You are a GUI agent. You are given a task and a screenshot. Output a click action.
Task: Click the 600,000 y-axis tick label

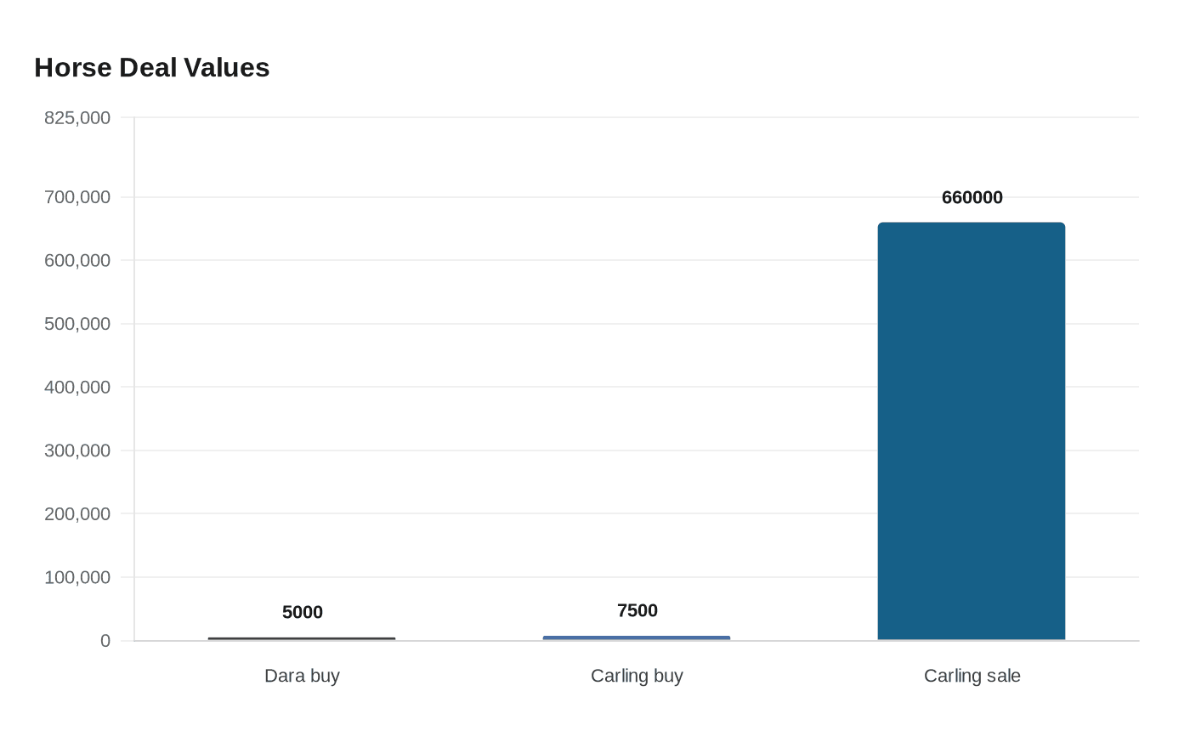click(77, 261)
